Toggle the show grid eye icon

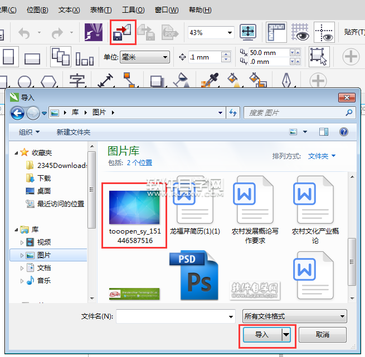(300, 32)
